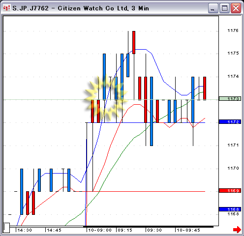
Task: Click the 10-09:00 time axis label
Action: pyautogui.click(x=100, y=230)
